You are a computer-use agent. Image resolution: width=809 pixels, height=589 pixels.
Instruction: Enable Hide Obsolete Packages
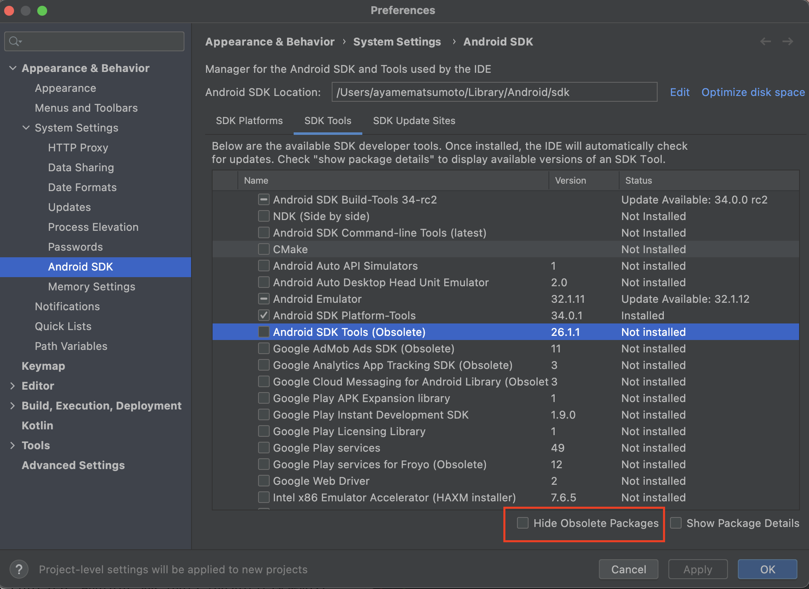coord(523,523)
